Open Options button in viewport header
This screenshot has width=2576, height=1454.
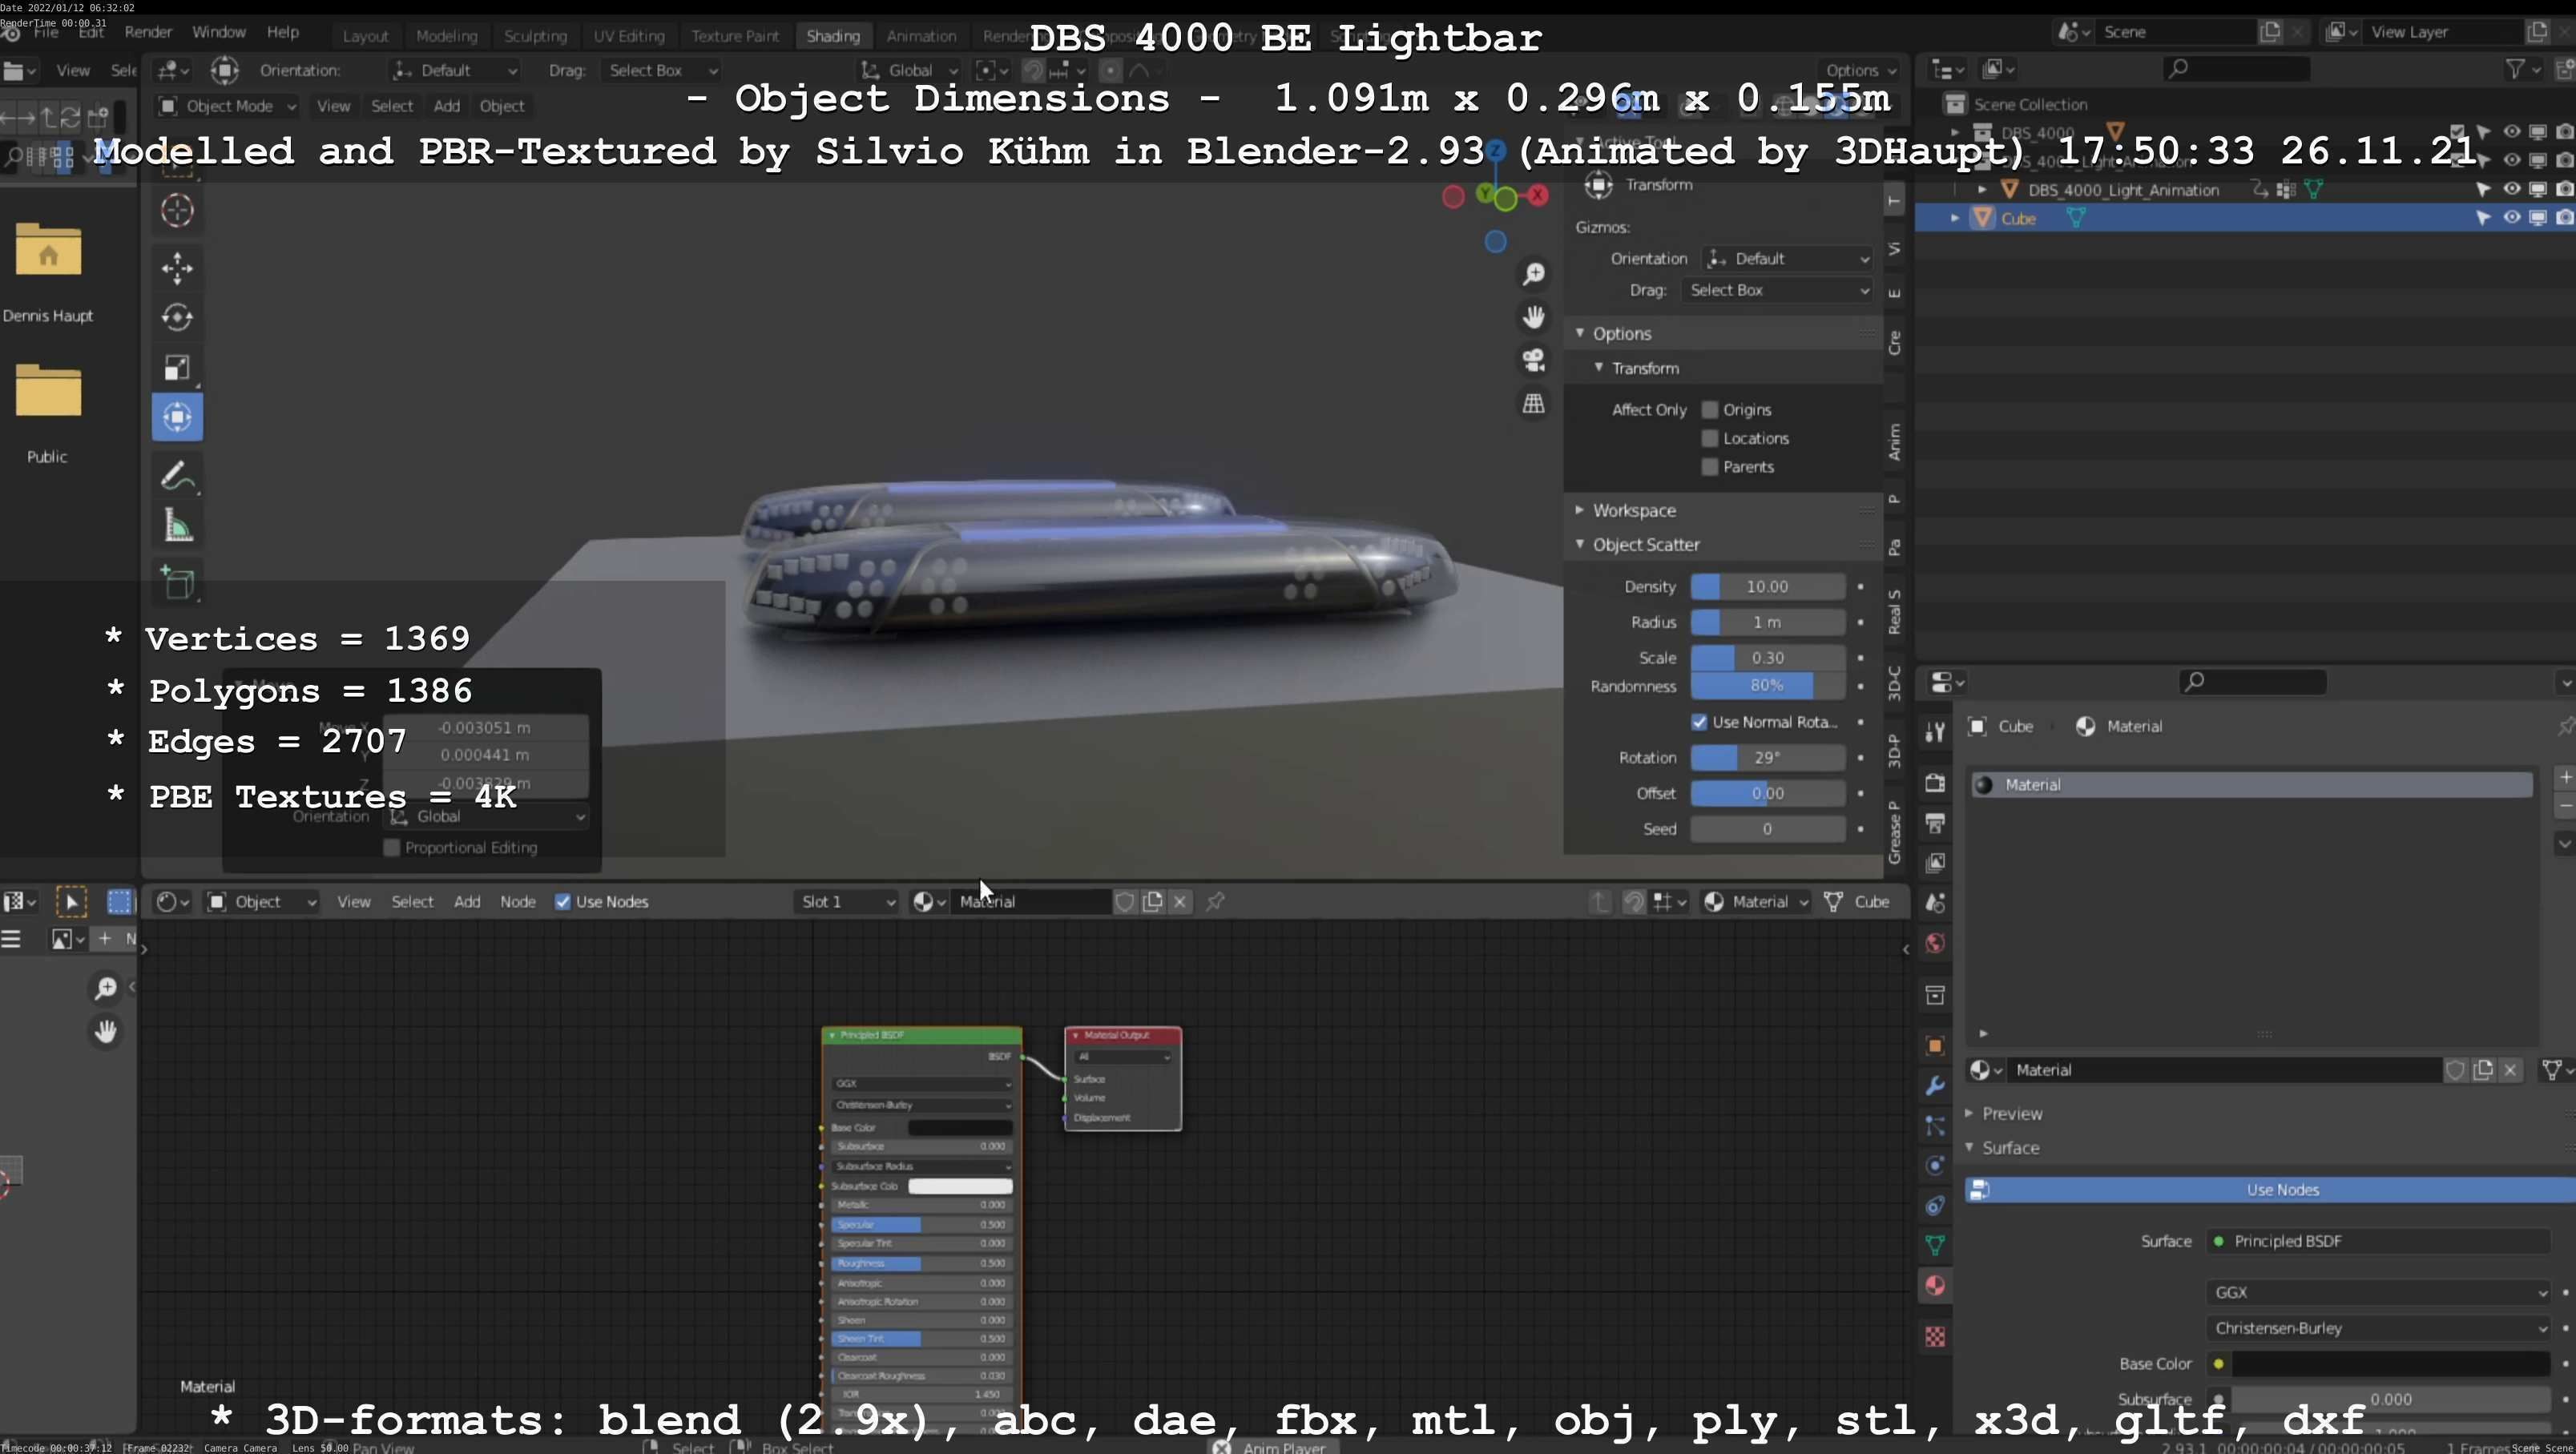(x=1860, y=70)
